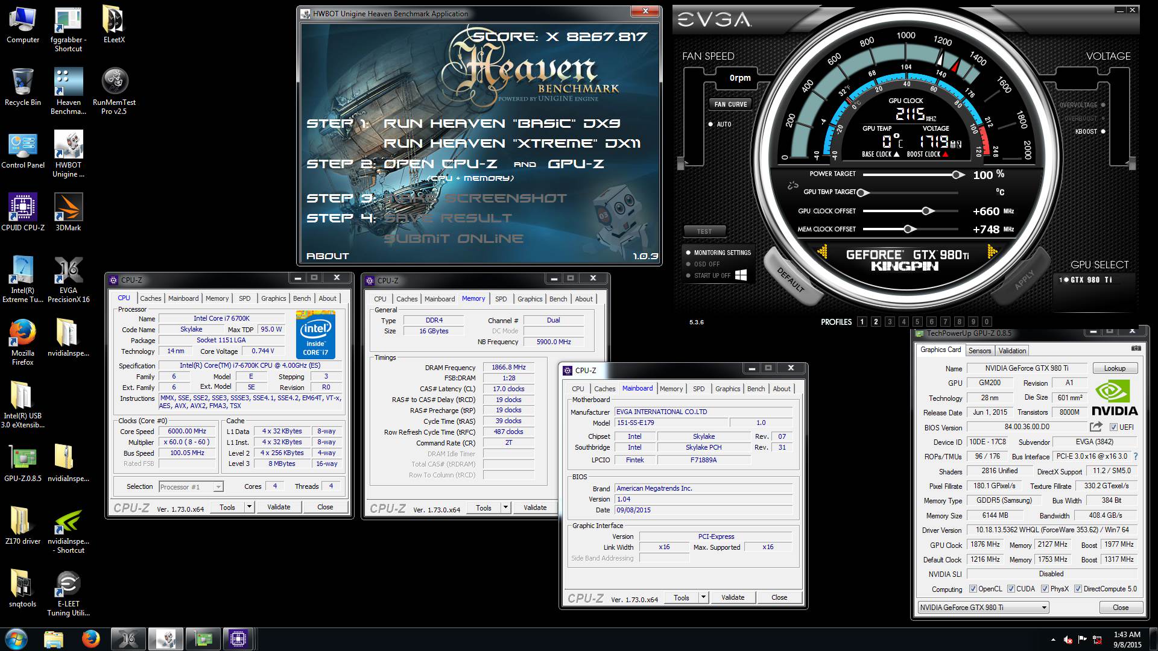Show hidden system tray icons arrow

click(x=1054, y=640)
